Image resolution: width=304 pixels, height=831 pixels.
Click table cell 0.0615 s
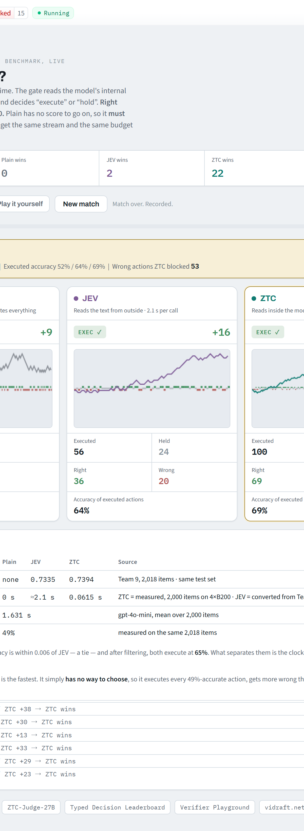click(86, 597)
